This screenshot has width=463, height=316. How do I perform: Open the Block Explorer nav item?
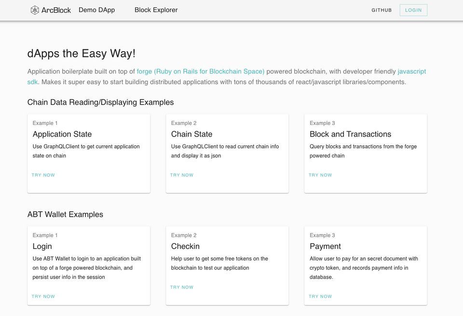click(x=156, y=10)
